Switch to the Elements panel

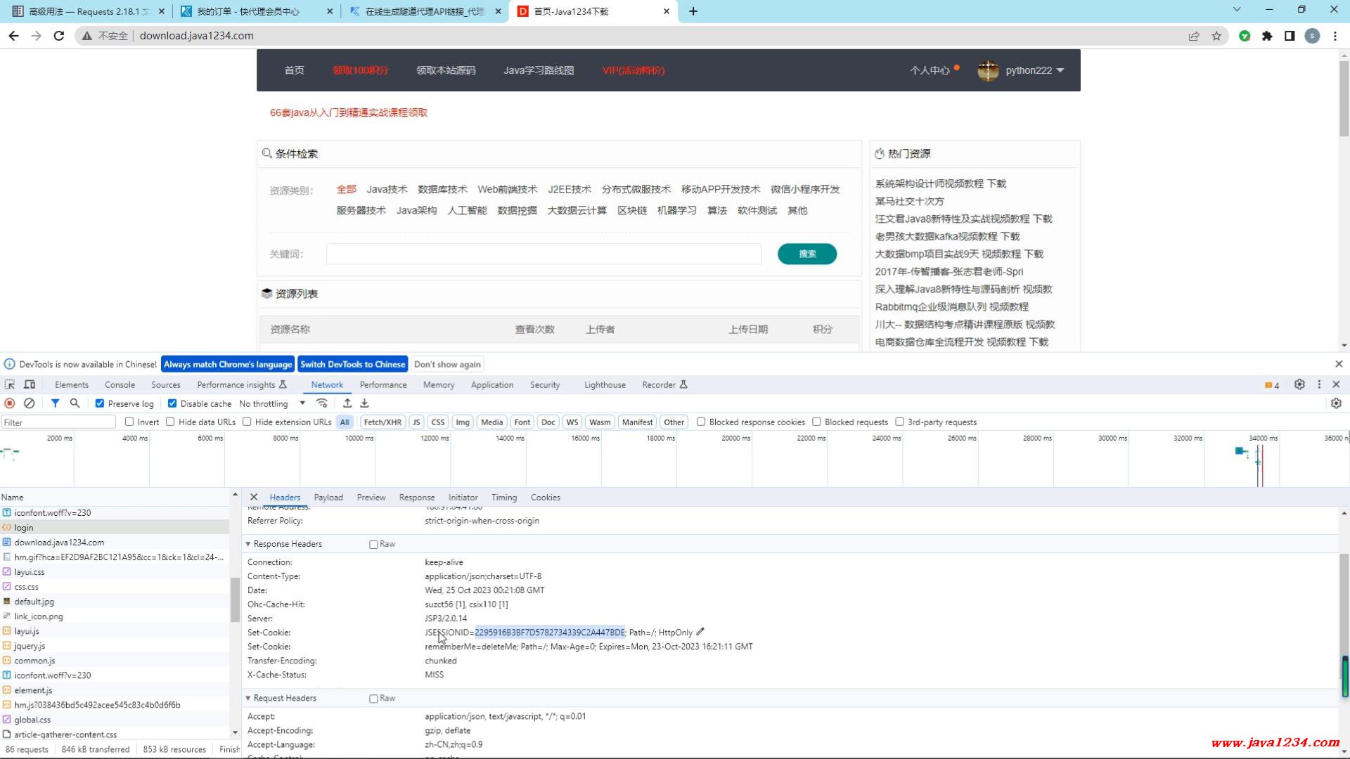click(72, 384)
